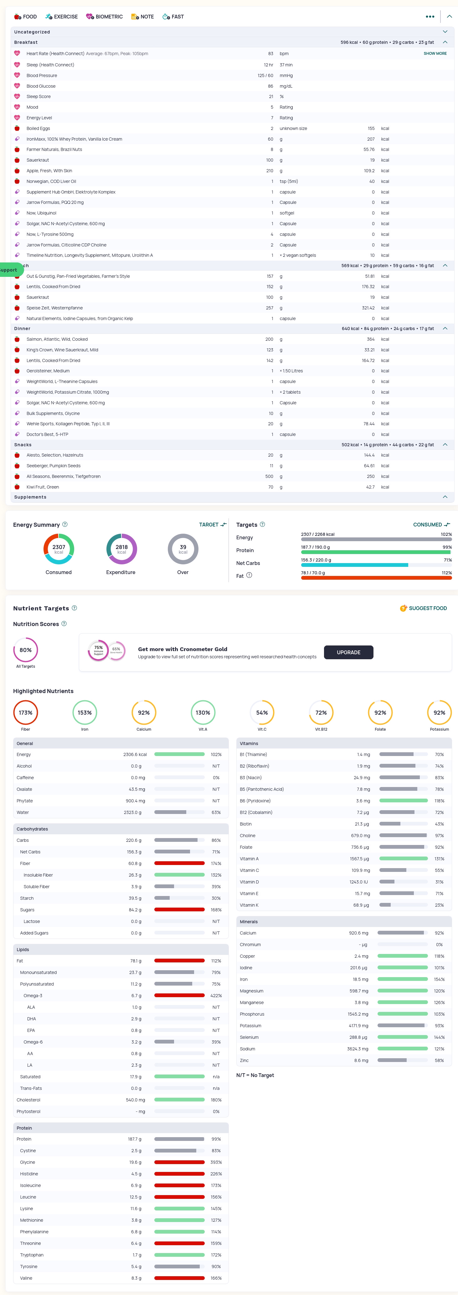Select the Wehle Sports Kollagen Peptide row
This screenshot has height=1295, width=458.
[x=232, y=424]
